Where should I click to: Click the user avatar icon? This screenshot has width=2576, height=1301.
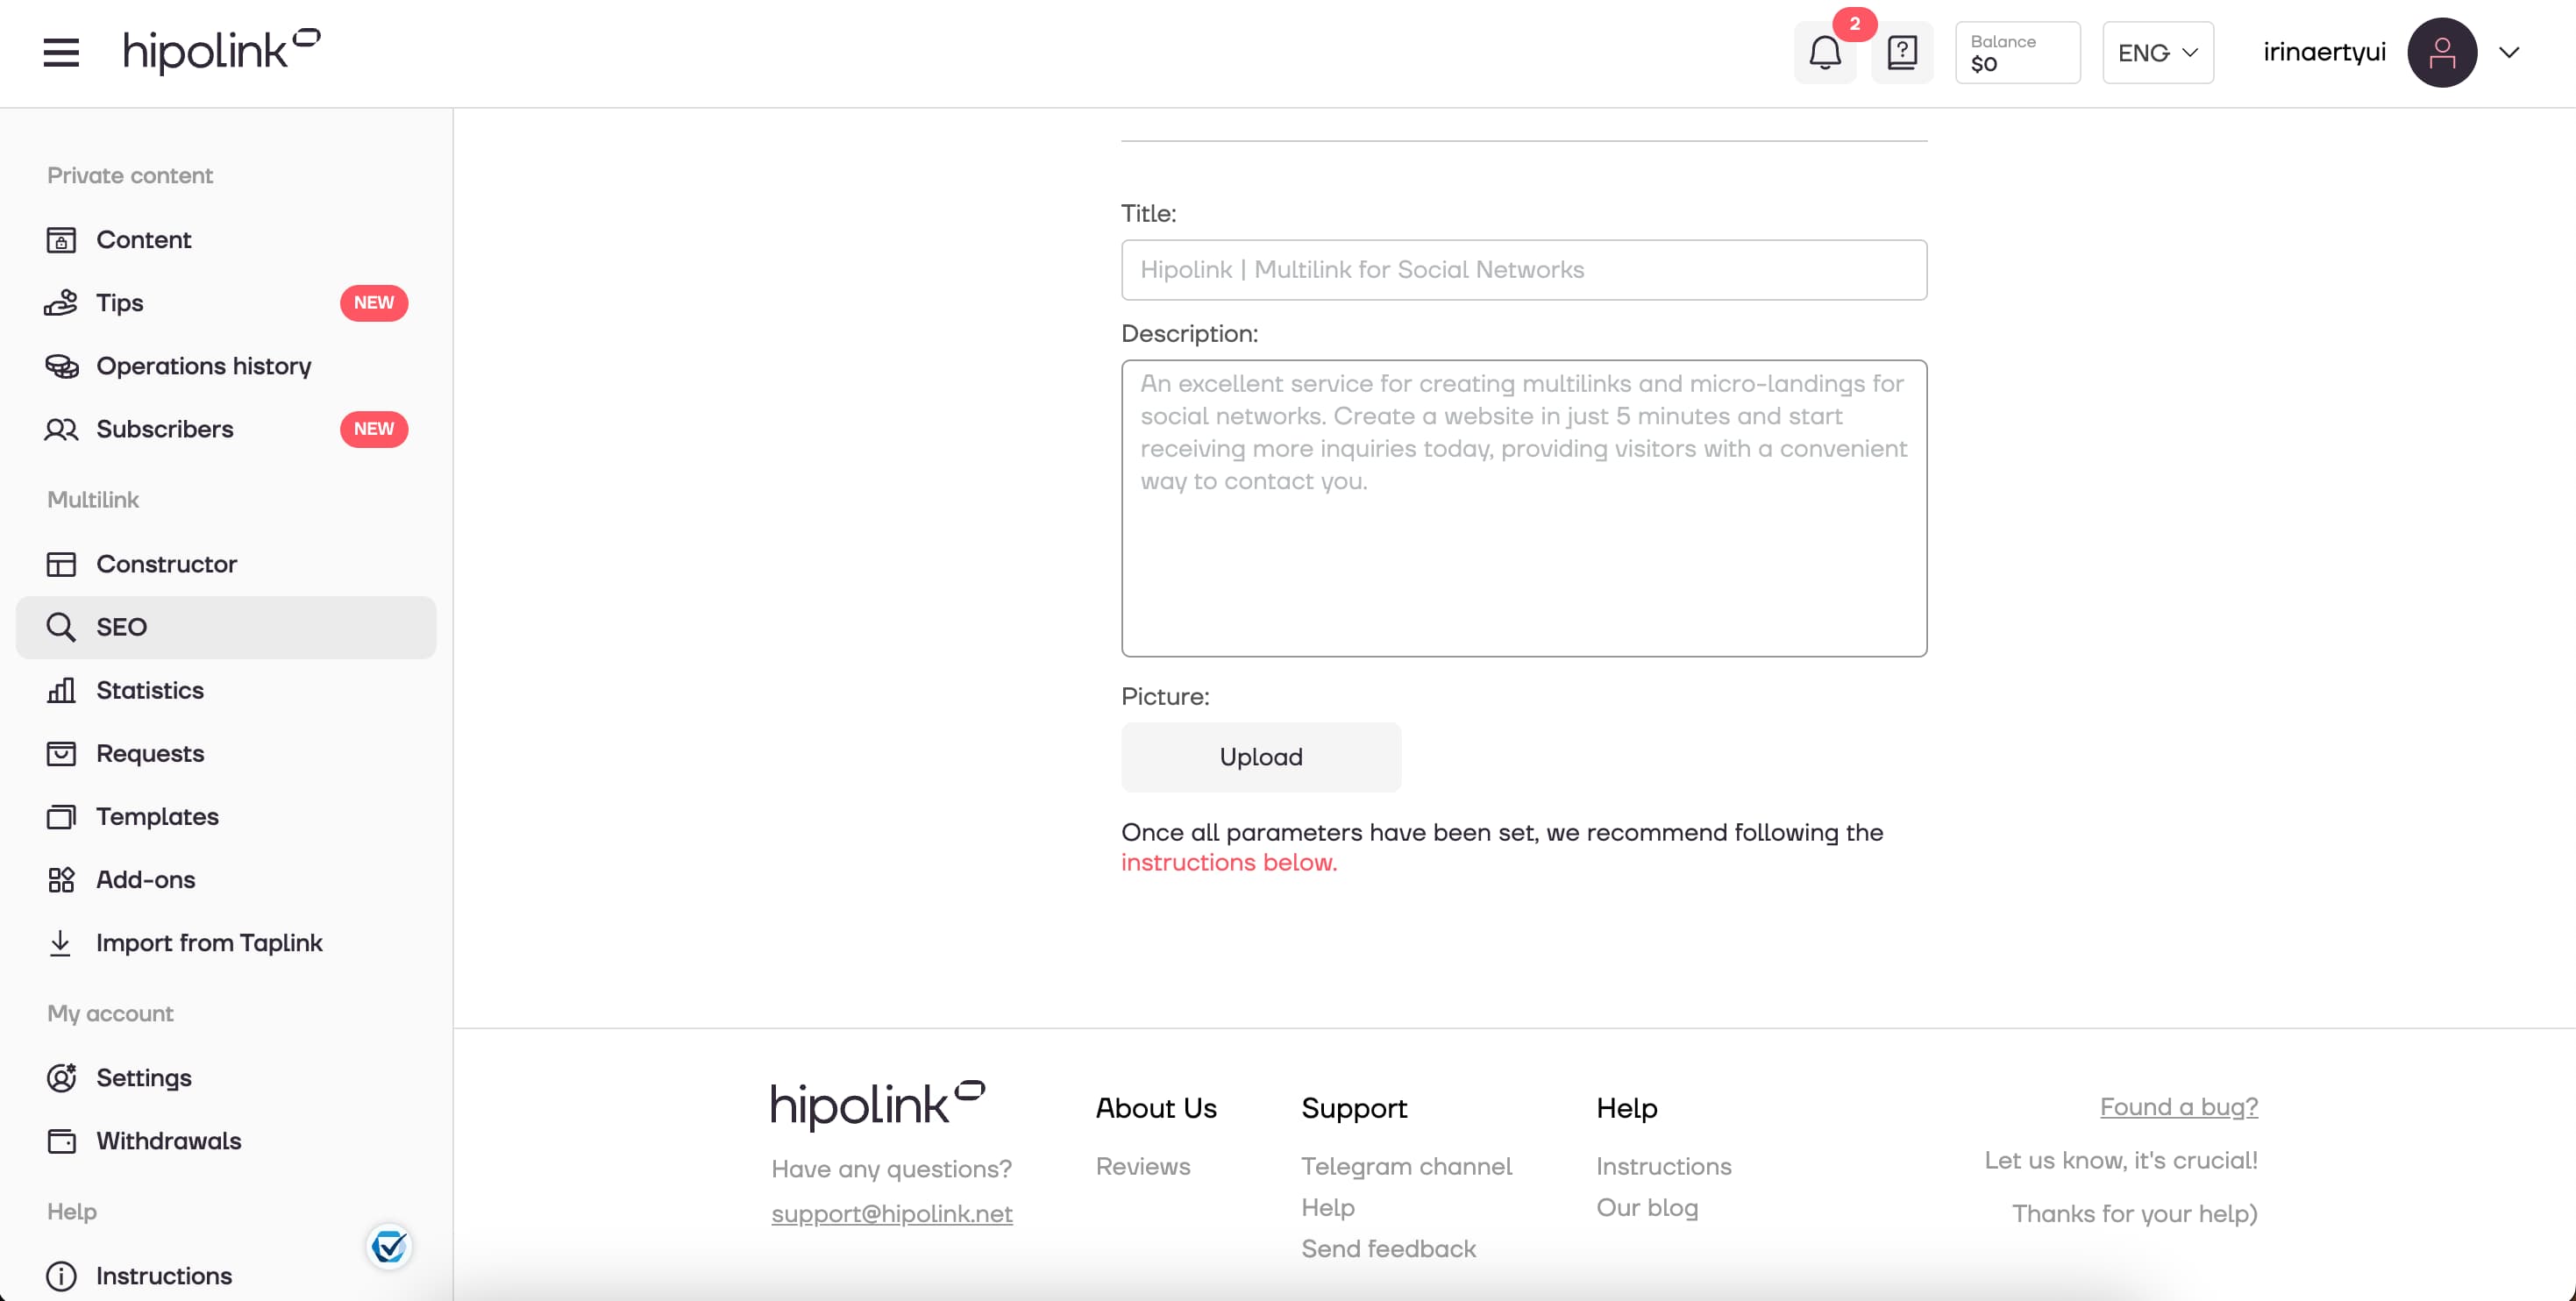(x=2442, y=52)
